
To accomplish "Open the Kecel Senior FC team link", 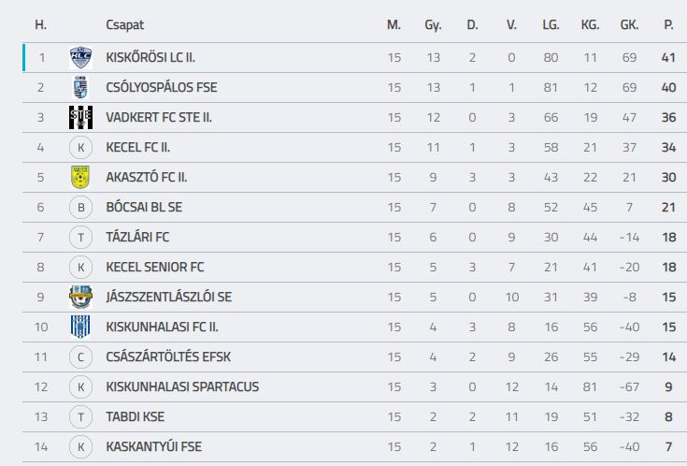I will [154, 268].
